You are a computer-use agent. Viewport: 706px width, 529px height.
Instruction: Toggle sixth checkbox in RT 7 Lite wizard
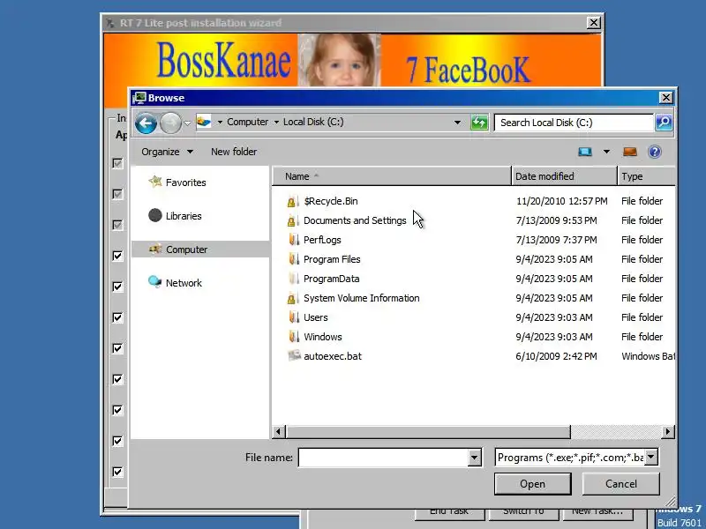[x=117, y=317]
